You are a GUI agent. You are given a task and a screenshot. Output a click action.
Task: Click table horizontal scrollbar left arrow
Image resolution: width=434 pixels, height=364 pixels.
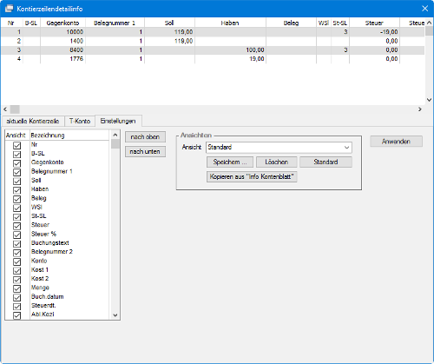tap(5, 109)
